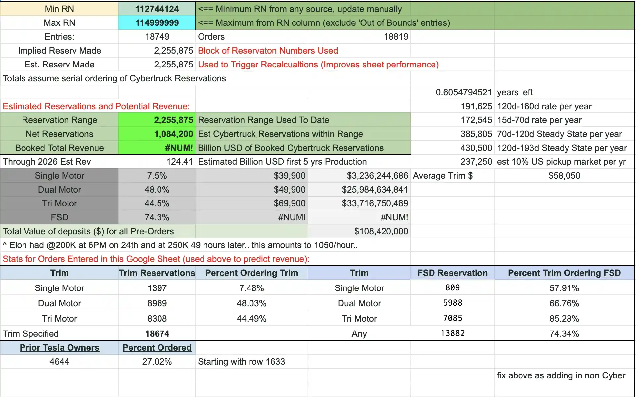The height and width of the screenshot is (397, 636).
Task: Click the Tri Motor price $69,900 cell
Action: click(x=251, y=203)
